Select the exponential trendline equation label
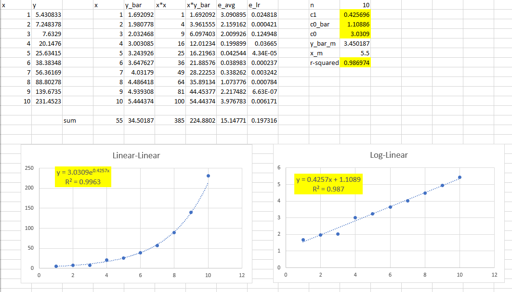 83,177
